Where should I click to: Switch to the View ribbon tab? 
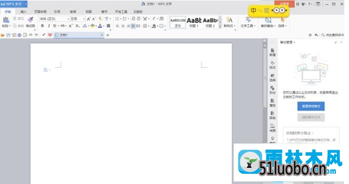[x=89, y=12]
